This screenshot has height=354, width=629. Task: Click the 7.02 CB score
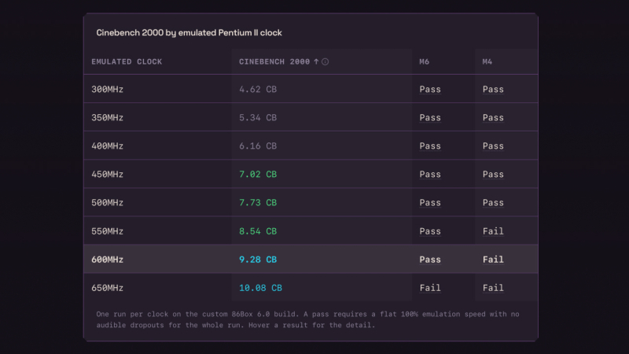tap(258, 174)
